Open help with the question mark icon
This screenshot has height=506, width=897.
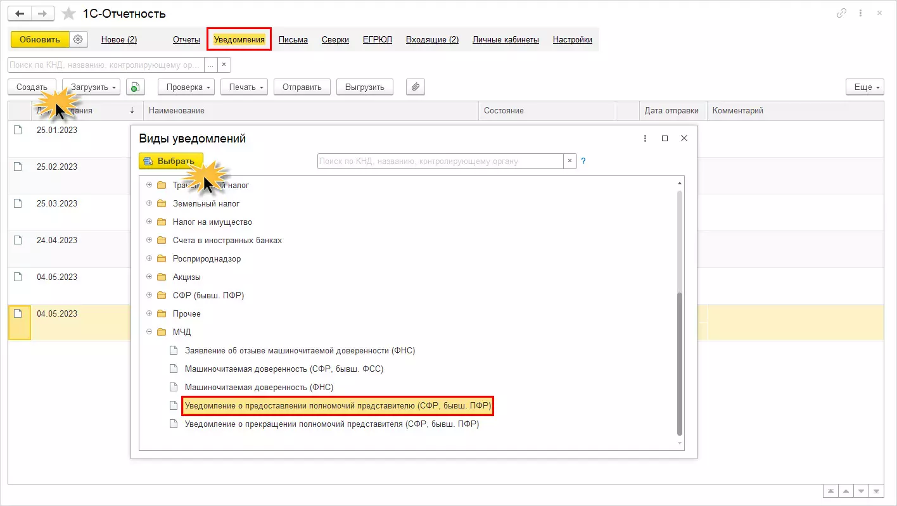[583, 161]
